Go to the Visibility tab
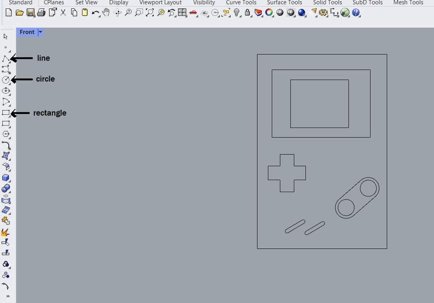Image resolution: width=434 pixels, height=303 pixels. [x=204, y=2]
